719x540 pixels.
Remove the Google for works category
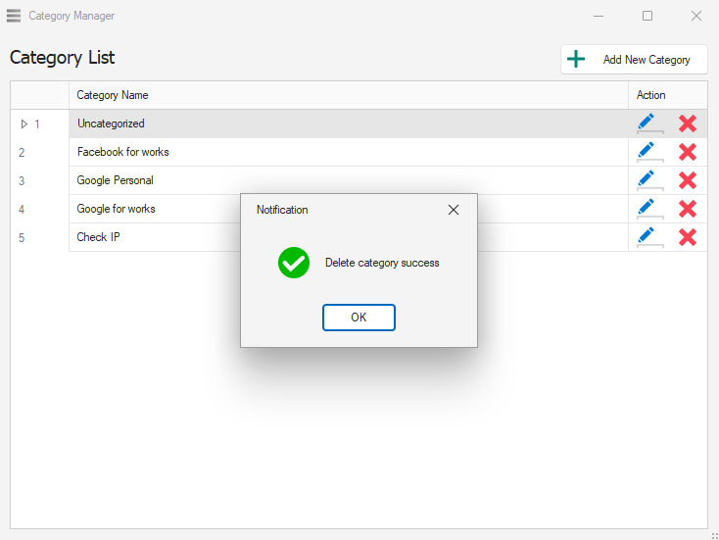(688, 209)
